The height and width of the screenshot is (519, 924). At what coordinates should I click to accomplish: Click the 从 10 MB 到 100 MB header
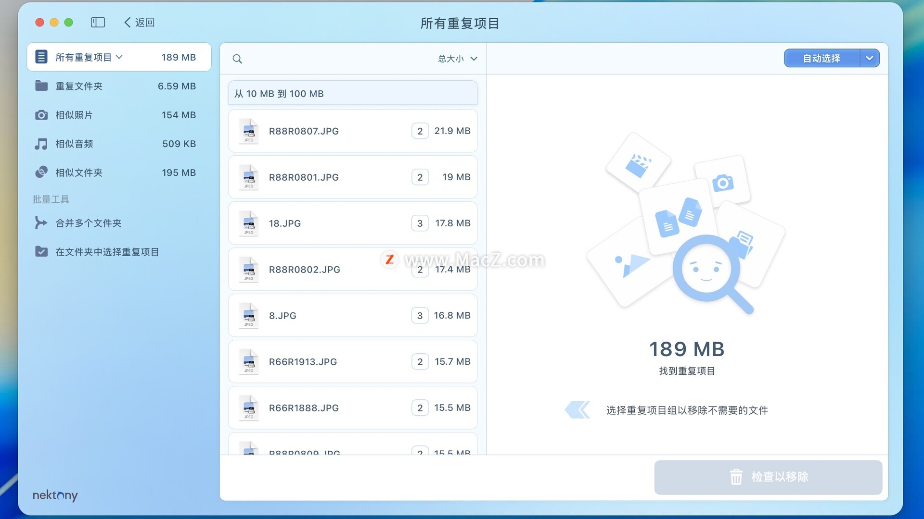tap(353, 94)
